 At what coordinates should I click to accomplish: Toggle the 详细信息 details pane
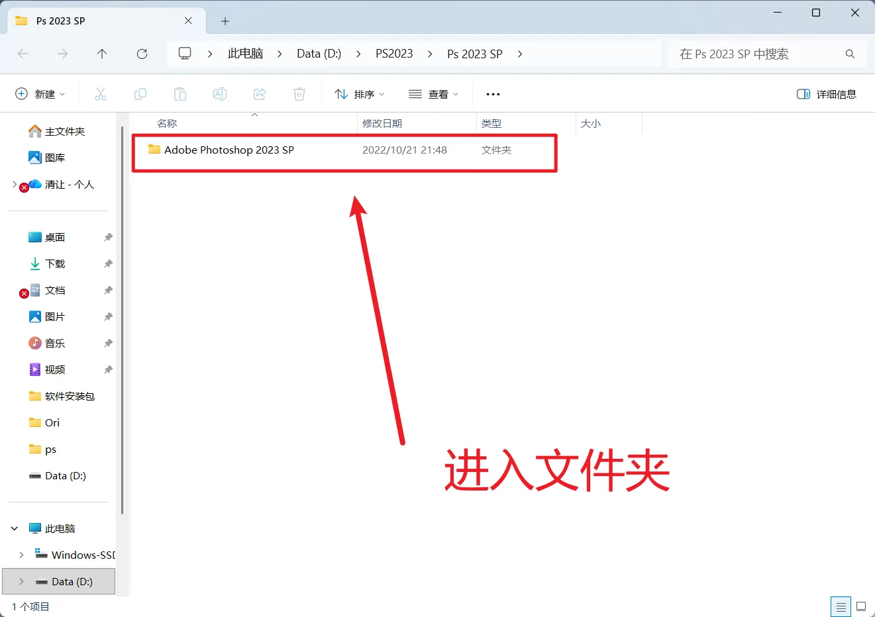tap(826, 94)
